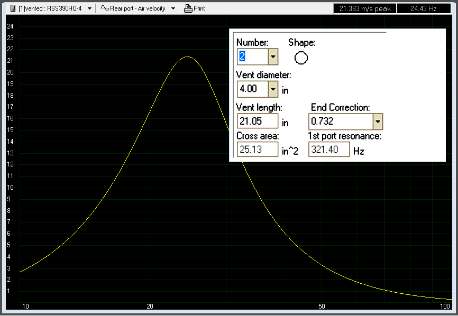
Task: Click the circular port shape icon
Action: coord(301,58)
